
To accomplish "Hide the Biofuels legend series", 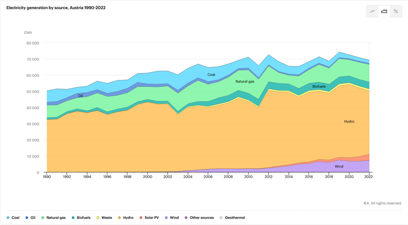I will [x=81, y=218].
